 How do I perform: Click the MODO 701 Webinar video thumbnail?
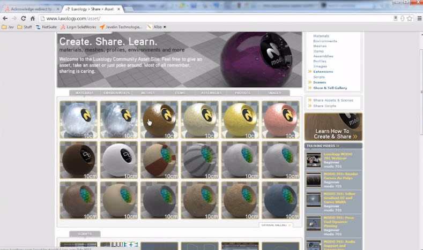314,160
